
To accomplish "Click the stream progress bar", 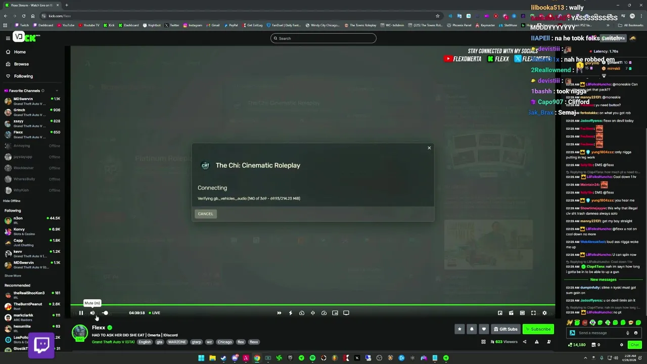I will 312,305.
